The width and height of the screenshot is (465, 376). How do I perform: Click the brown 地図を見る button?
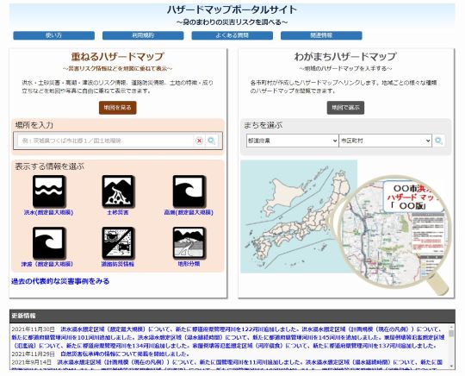[118, 108]
